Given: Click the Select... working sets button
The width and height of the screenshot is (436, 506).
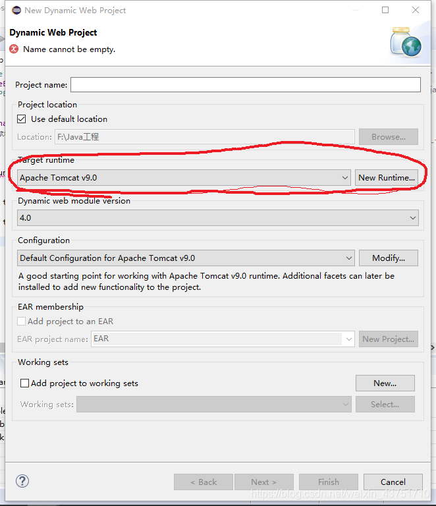Looking at the screenshot, I should coord(385,405).
